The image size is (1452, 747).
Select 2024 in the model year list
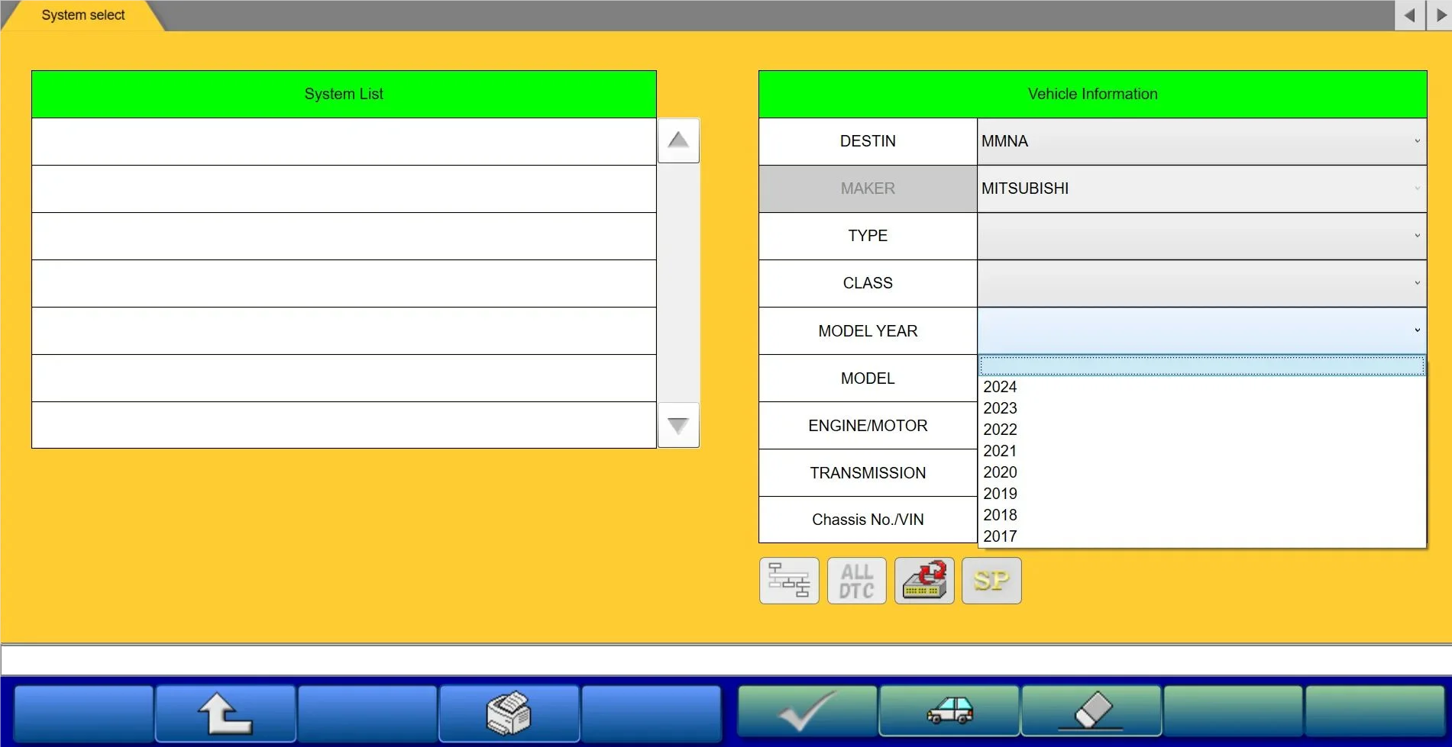[x=1201, y=387]
